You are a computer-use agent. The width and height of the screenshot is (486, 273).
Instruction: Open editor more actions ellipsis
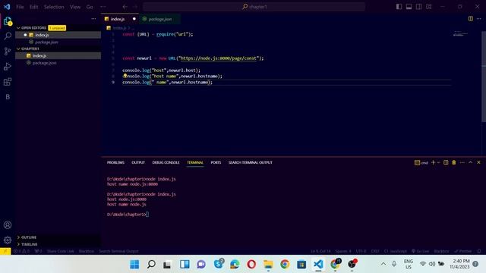[479, 18]
